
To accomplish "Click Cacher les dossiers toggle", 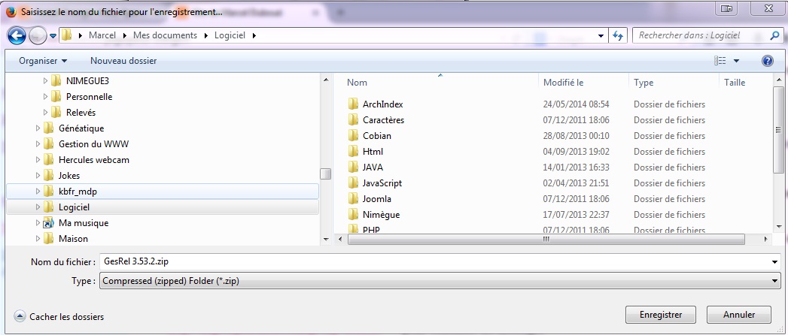I will pyautogui.click(x=59, y=316).
